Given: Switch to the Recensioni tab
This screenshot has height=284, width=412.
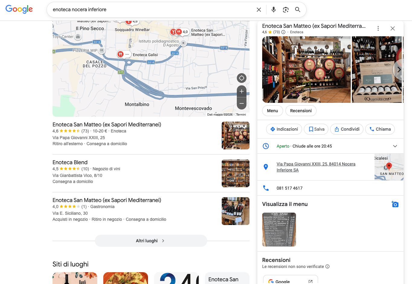Looking at the screenshot, I should point(301,111).
